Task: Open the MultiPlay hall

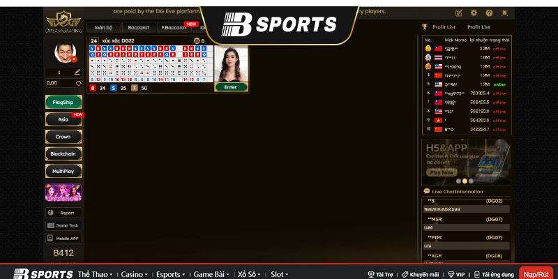Action: pyautogui.click(x=63, y=171)
